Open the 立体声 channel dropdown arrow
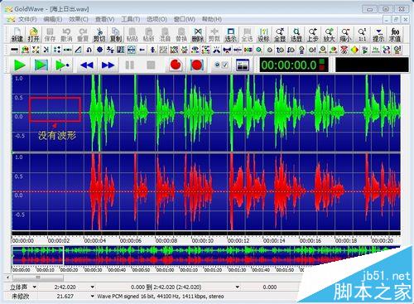 (x=35, y=287)
